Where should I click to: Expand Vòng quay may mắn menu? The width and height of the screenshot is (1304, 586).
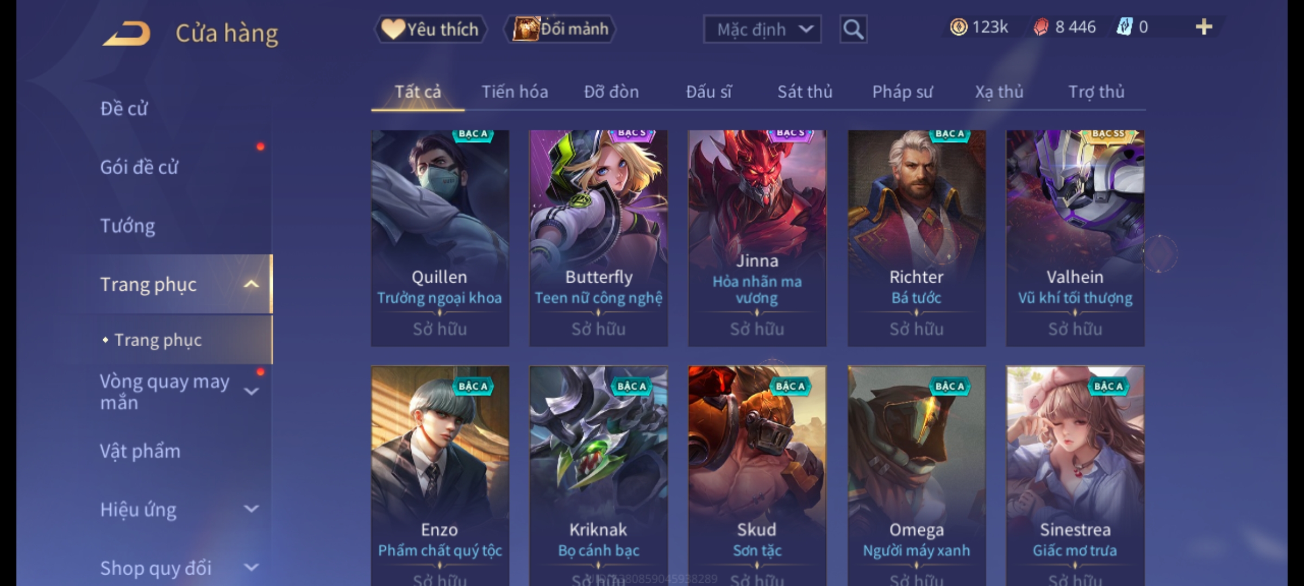[251, 391]
